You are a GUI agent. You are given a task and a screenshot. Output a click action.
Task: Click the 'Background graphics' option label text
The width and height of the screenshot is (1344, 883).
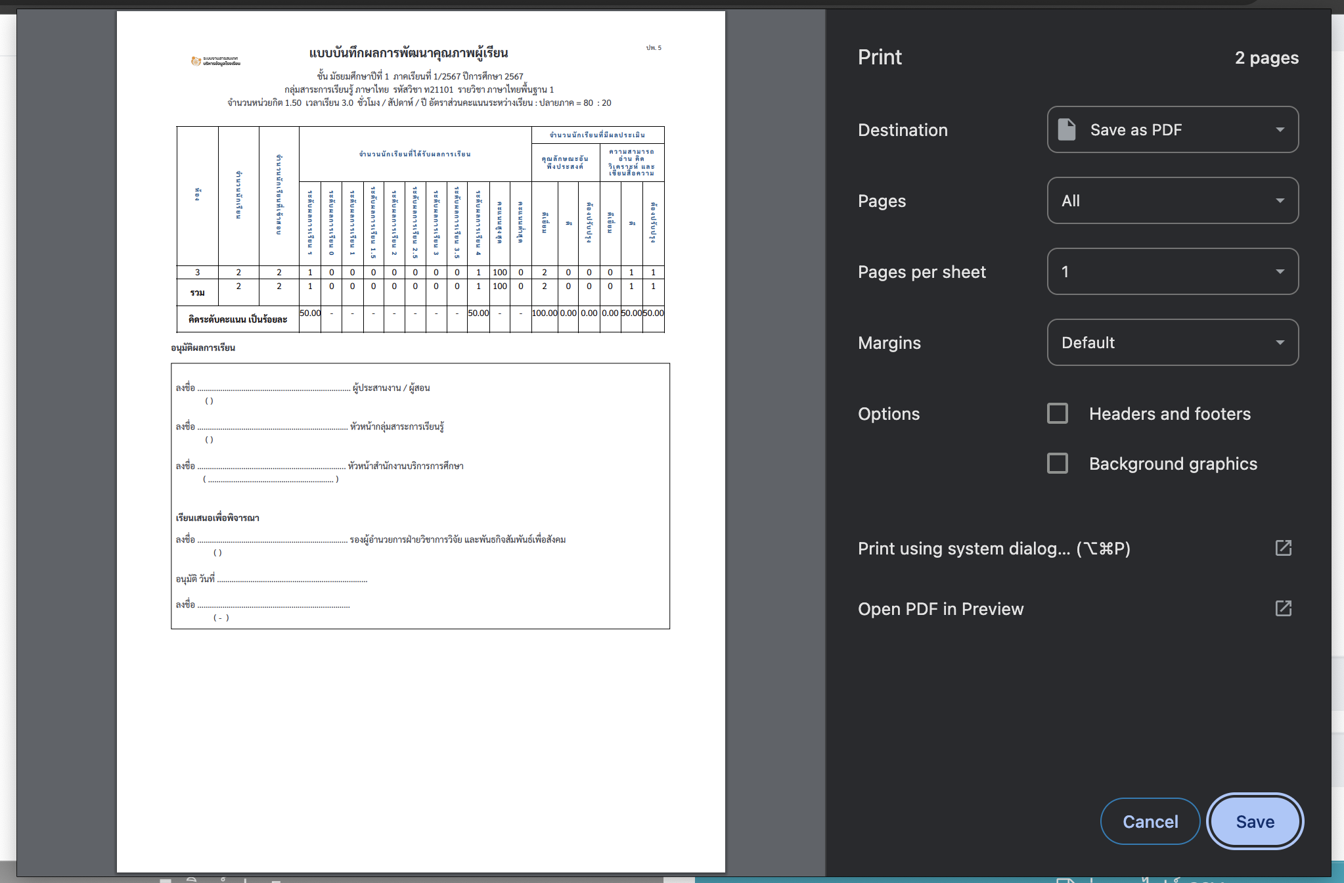[x=1173, y=464]
